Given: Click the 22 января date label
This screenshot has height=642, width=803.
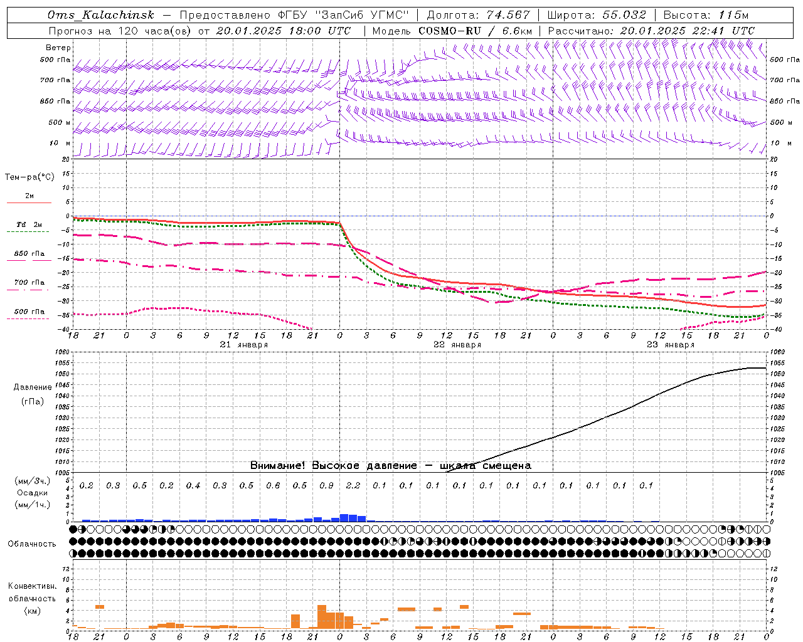Looking at the screenshot, I should point(457,345).
